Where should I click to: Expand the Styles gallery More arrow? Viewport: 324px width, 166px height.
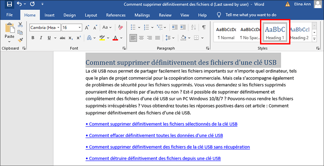tap(314, 38)
